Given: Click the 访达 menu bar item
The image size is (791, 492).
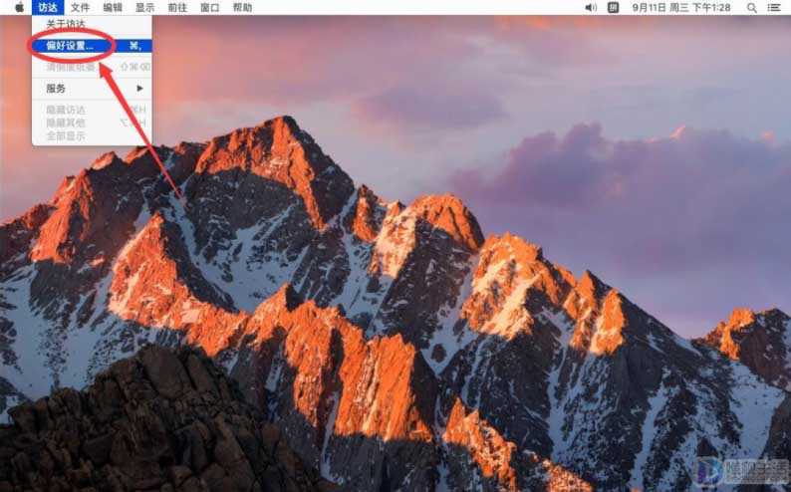Looking at the screenshot, I should tap(48, 8).
